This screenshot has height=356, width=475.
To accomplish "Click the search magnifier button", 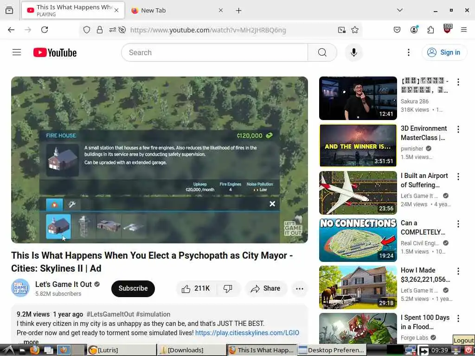I will pos(322,52).
